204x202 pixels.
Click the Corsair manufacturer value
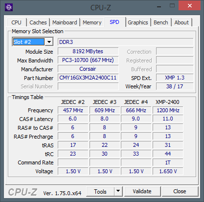coord(88,69)
